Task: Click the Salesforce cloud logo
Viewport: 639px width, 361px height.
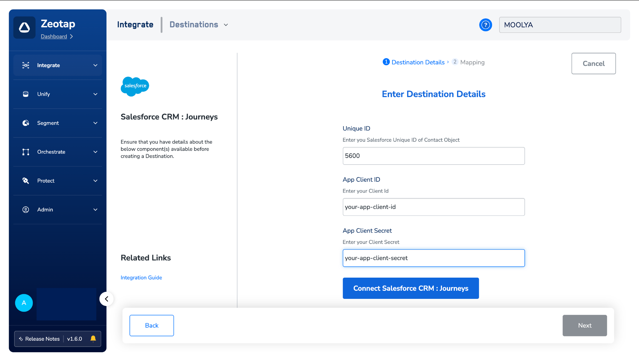Action: tap(135, 86)
